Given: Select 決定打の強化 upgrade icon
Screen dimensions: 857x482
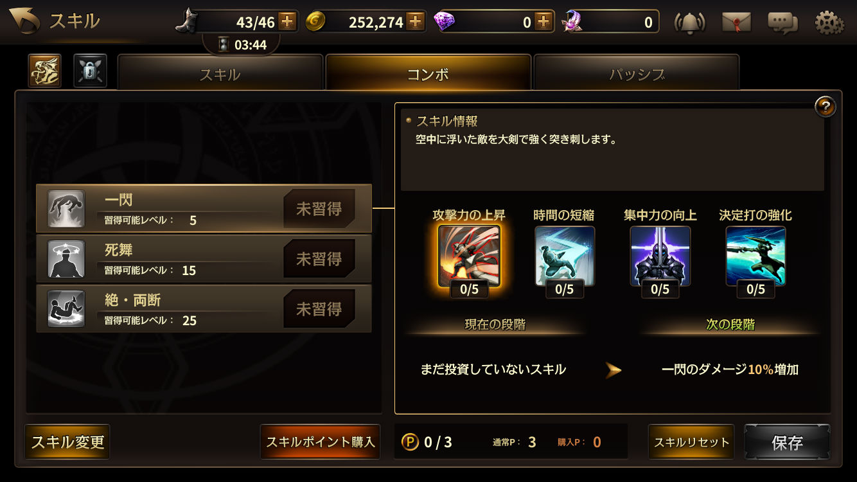Looking at the screenshot, I should click(x=756, y=256).
